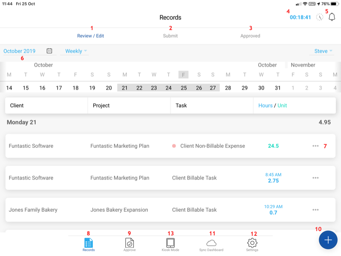Image resolution: width=341 pixels, height=256 pixels.
Task: Tap the running timer 00:18:41
Action: tap(300, 17)
